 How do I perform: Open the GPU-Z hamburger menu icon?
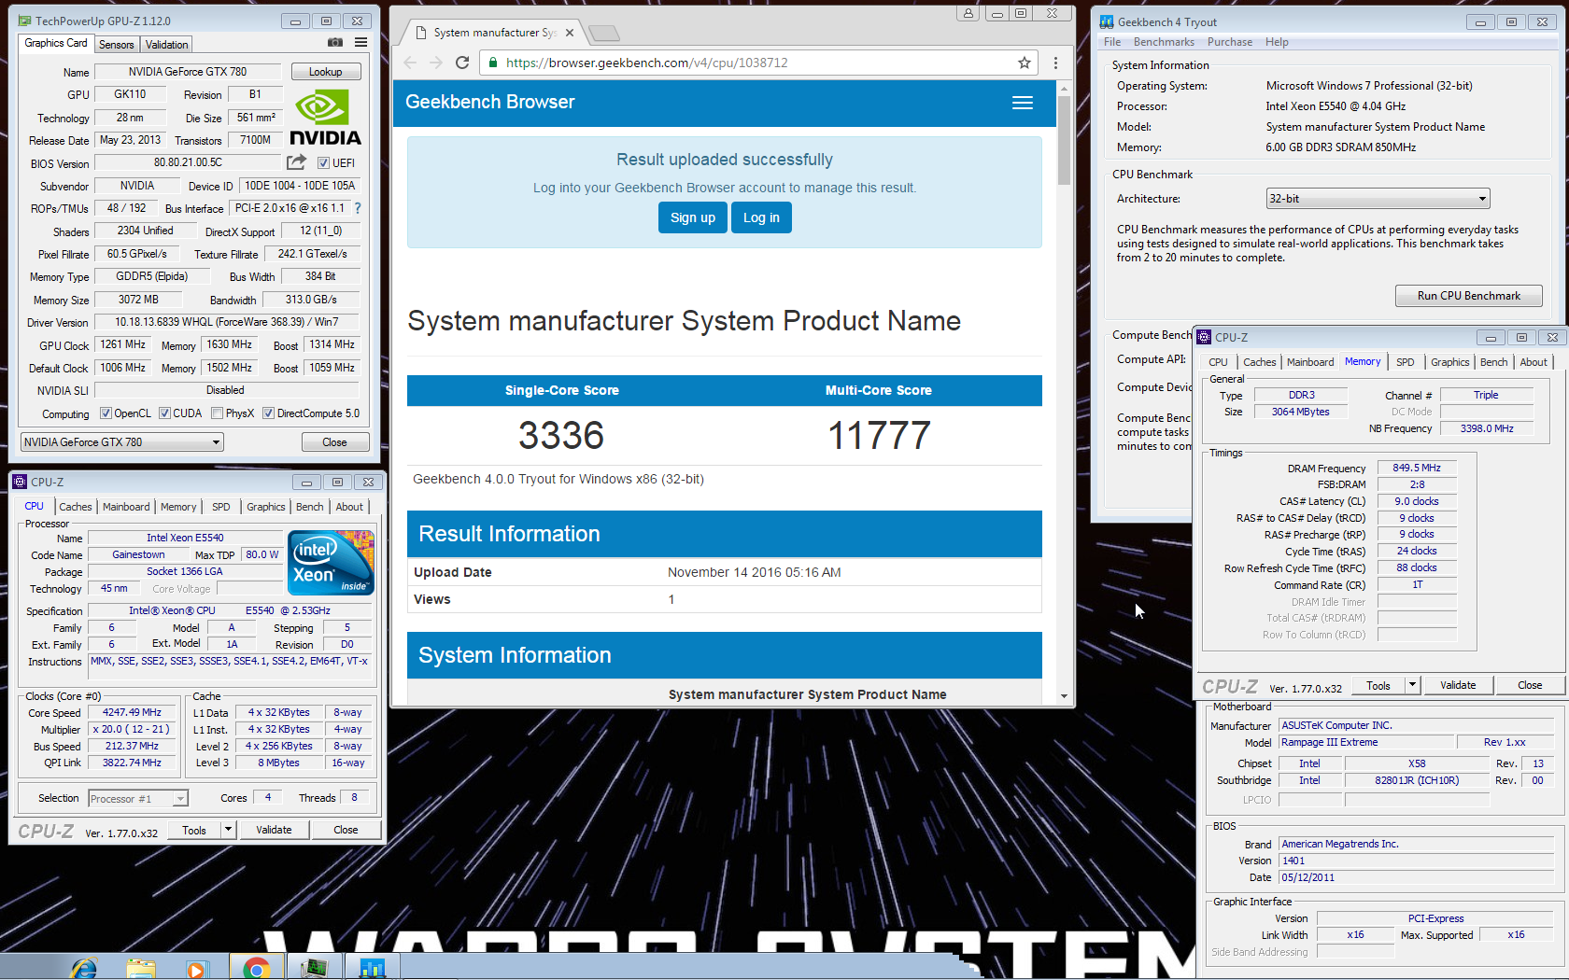click(360, 43)
